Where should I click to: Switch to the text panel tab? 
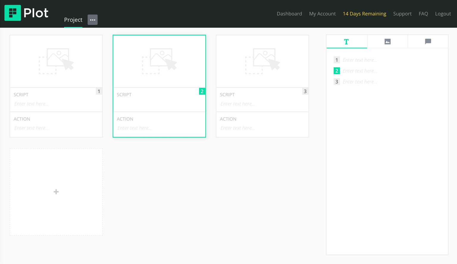coord(346,42)
